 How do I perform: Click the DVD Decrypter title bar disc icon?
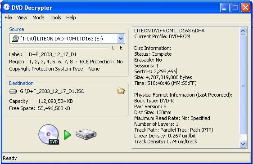point(7,7)
